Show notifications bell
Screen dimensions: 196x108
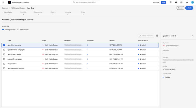point(187,2)
